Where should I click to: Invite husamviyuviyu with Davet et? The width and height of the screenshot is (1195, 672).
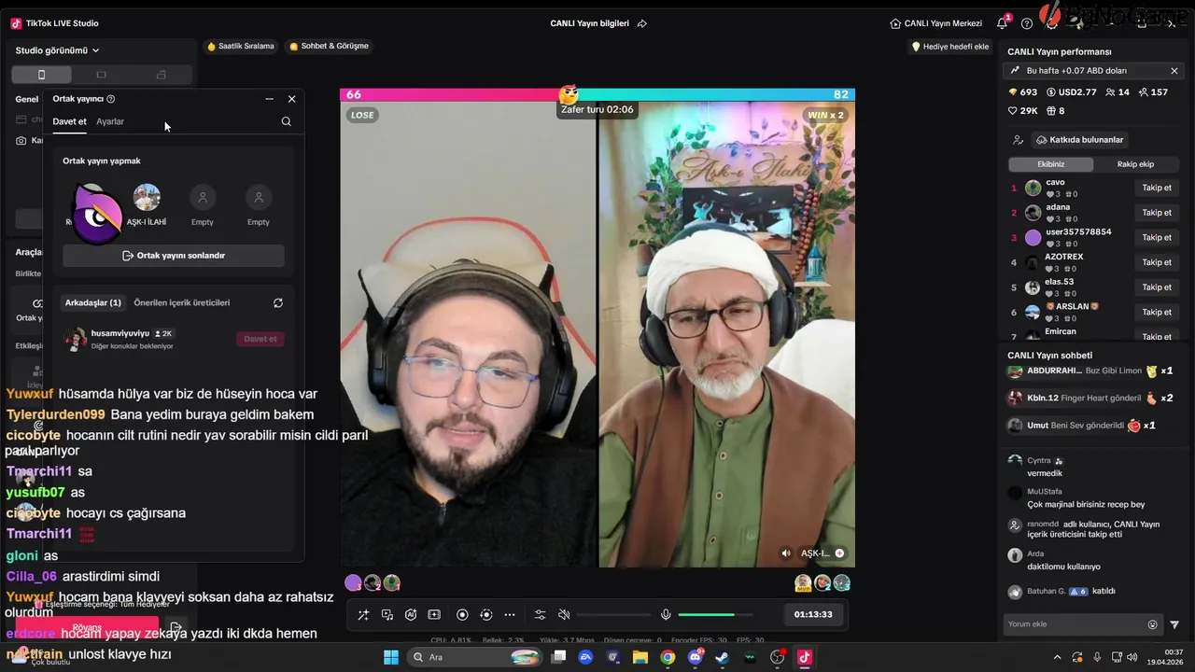pyautogui.click(x=260, y=339)
